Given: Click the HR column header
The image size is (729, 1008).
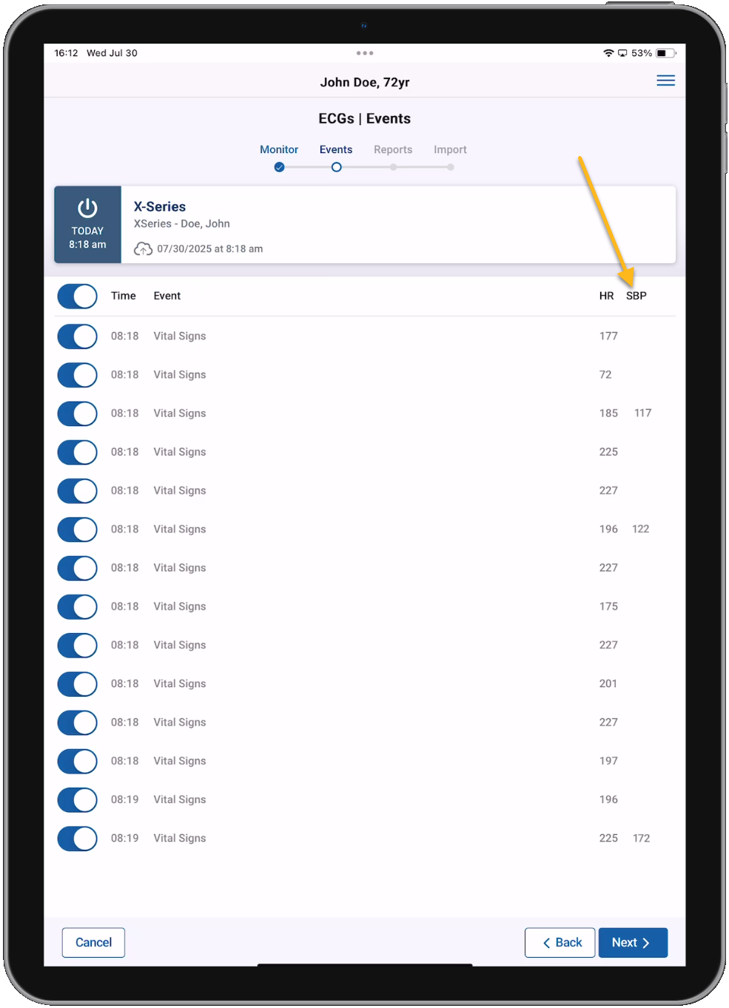Looking at the screenshot, I should point(606,296).
